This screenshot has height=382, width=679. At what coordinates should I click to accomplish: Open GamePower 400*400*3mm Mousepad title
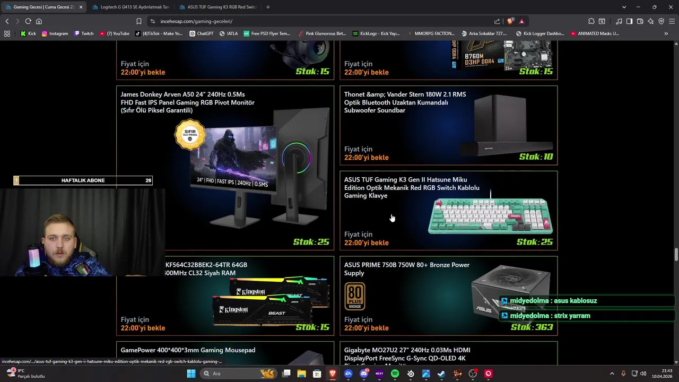pos(188,350)
